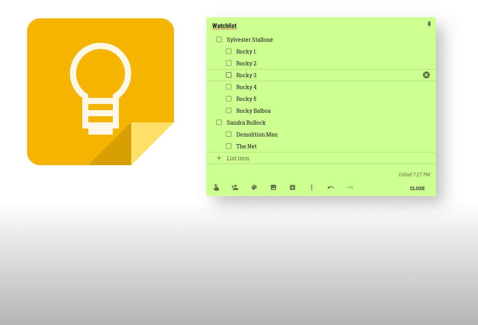478x325 pixels.
Task: Click the Google Keep lightbulb logo
Action: (x=101, y=92)
